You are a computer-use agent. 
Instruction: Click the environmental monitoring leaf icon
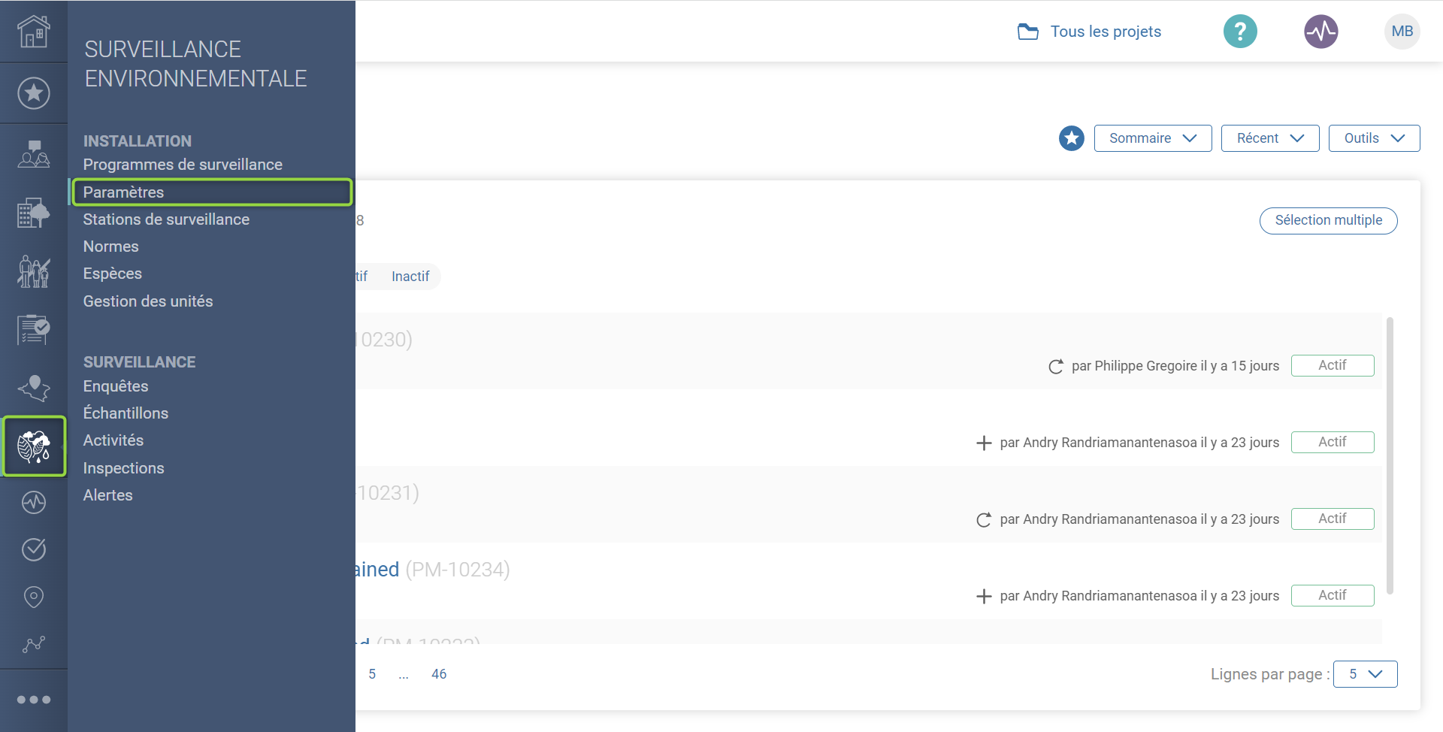tap(34, 446)
